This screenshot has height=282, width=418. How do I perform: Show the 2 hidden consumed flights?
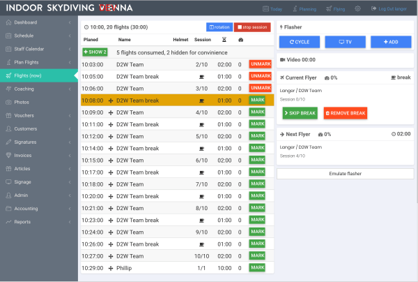(x=95, y=52)
